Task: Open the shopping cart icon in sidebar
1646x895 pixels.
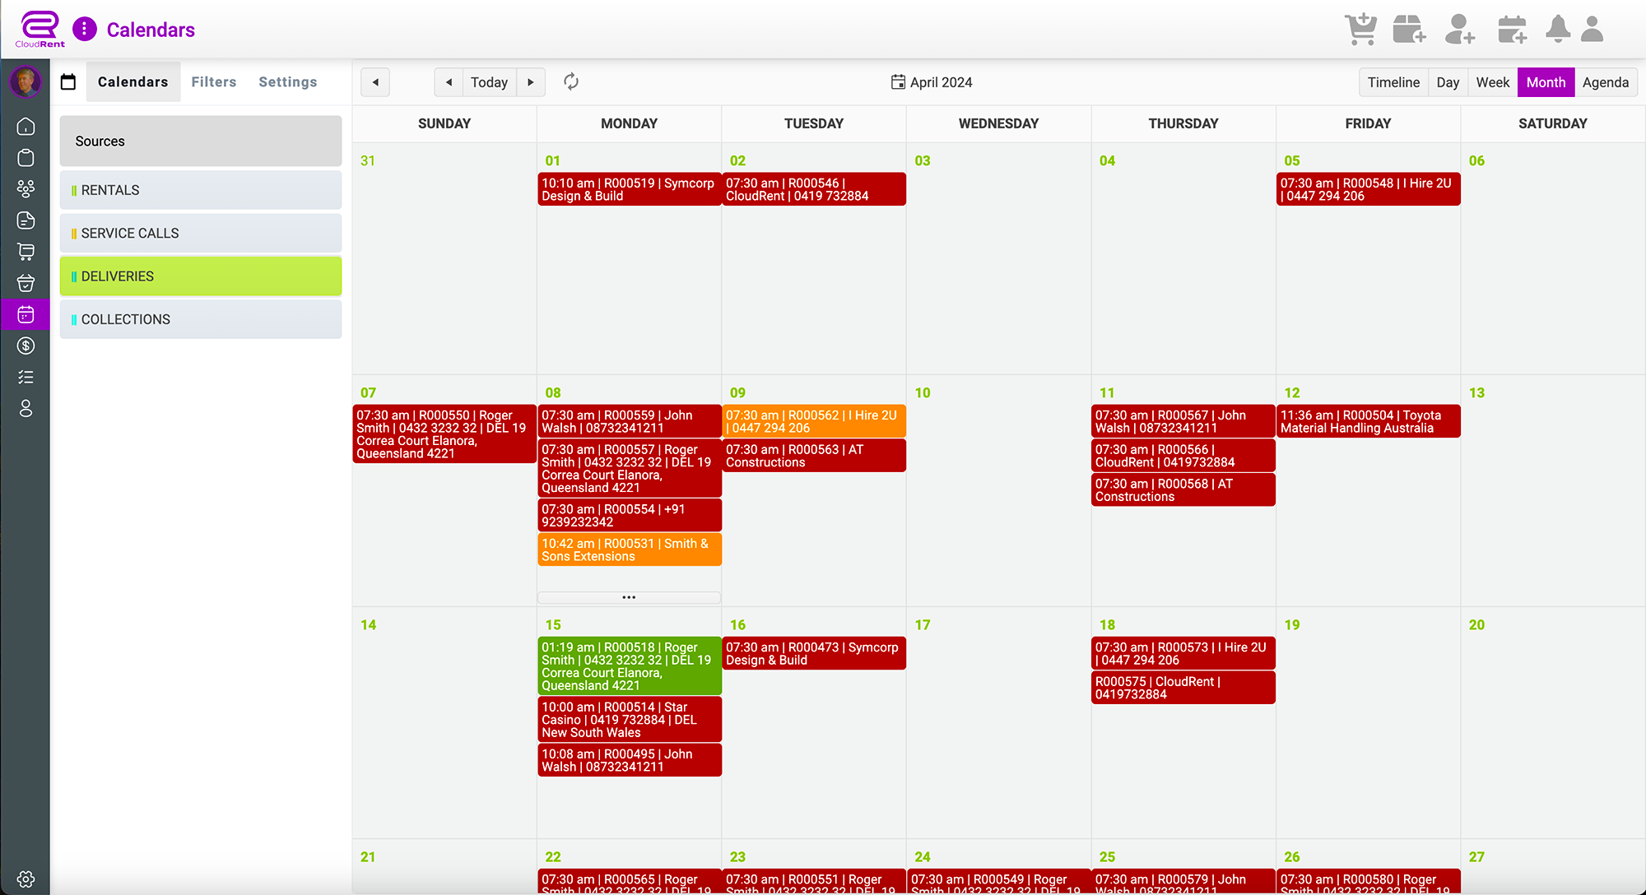Action: tap(26, 252)
